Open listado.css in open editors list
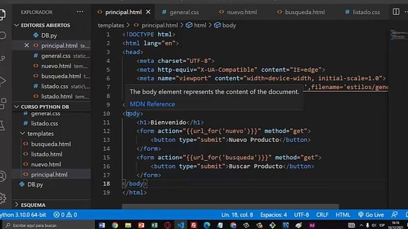Screen dimensions: 408x229 [x=52, y=87]
